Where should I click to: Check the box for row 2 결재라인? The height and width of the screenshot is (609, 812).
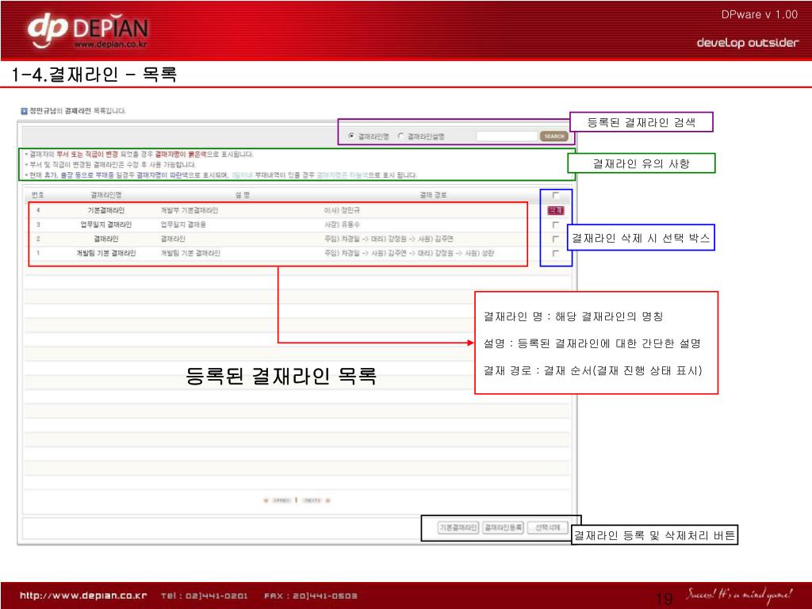555,239
